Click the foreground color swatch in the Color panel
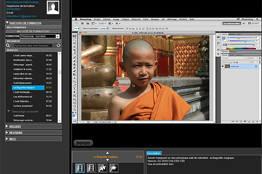262x174 pixels. [x=224, y=38]
